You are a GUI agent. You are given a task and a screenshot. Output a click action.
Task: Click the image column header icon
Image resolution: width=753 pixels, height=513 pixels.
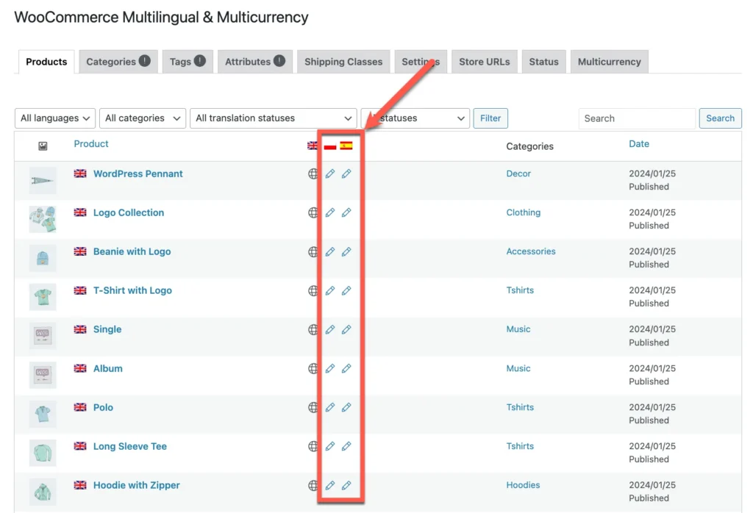tap(42, 145)
